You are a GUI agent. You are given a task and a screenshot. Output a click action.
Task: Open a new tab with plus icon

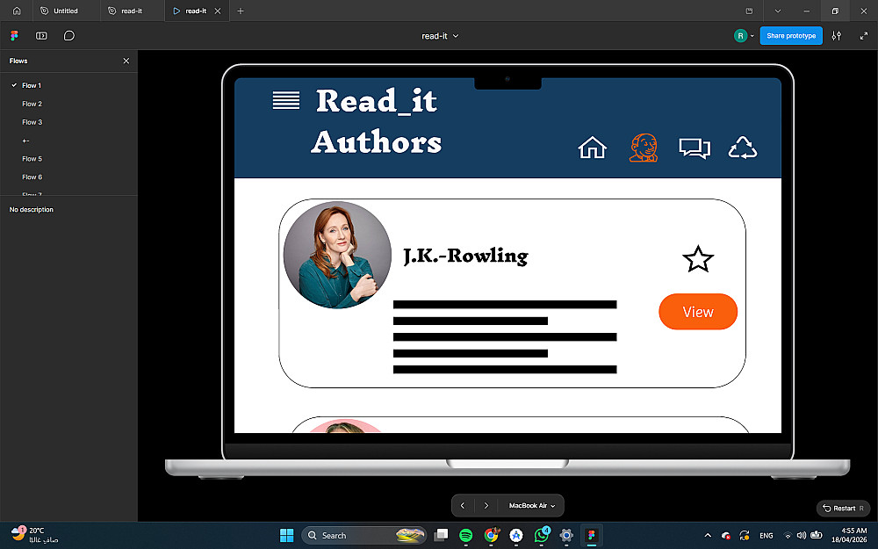pyautogui.click(x=241, y=11)
